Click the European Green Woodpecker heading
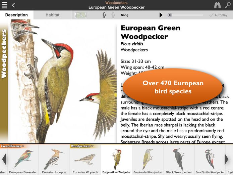This screenshot has width=233, height=175. point(151,32)
